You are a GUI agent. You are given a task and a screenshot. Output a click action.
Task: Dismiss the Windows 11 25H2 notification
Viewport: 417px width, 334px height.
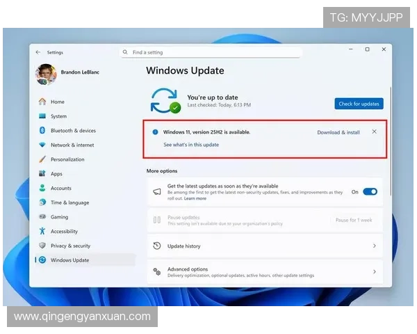tap(375, 132)
